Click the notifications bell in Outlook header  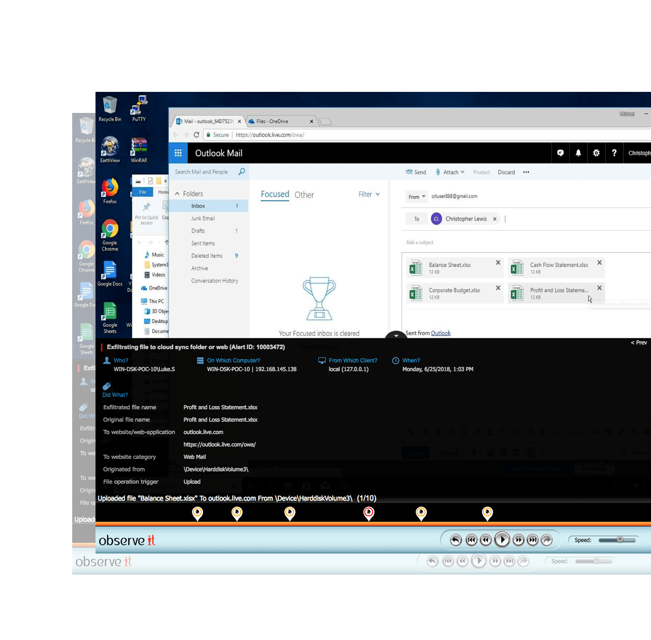click(578, 153)
